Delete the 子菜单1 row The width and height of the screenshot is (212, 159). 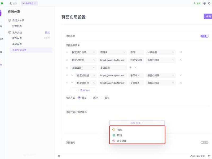tap(181, 76)
